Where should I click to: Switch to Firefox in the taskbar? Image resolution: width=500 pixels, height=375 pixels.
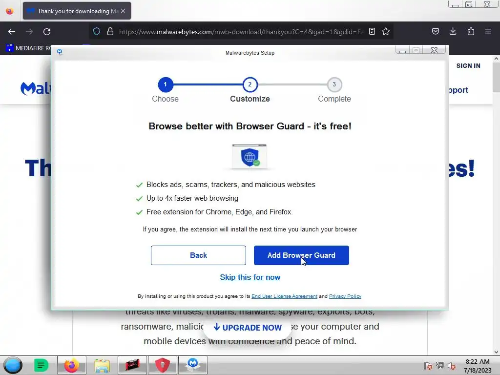click(71, 365)
